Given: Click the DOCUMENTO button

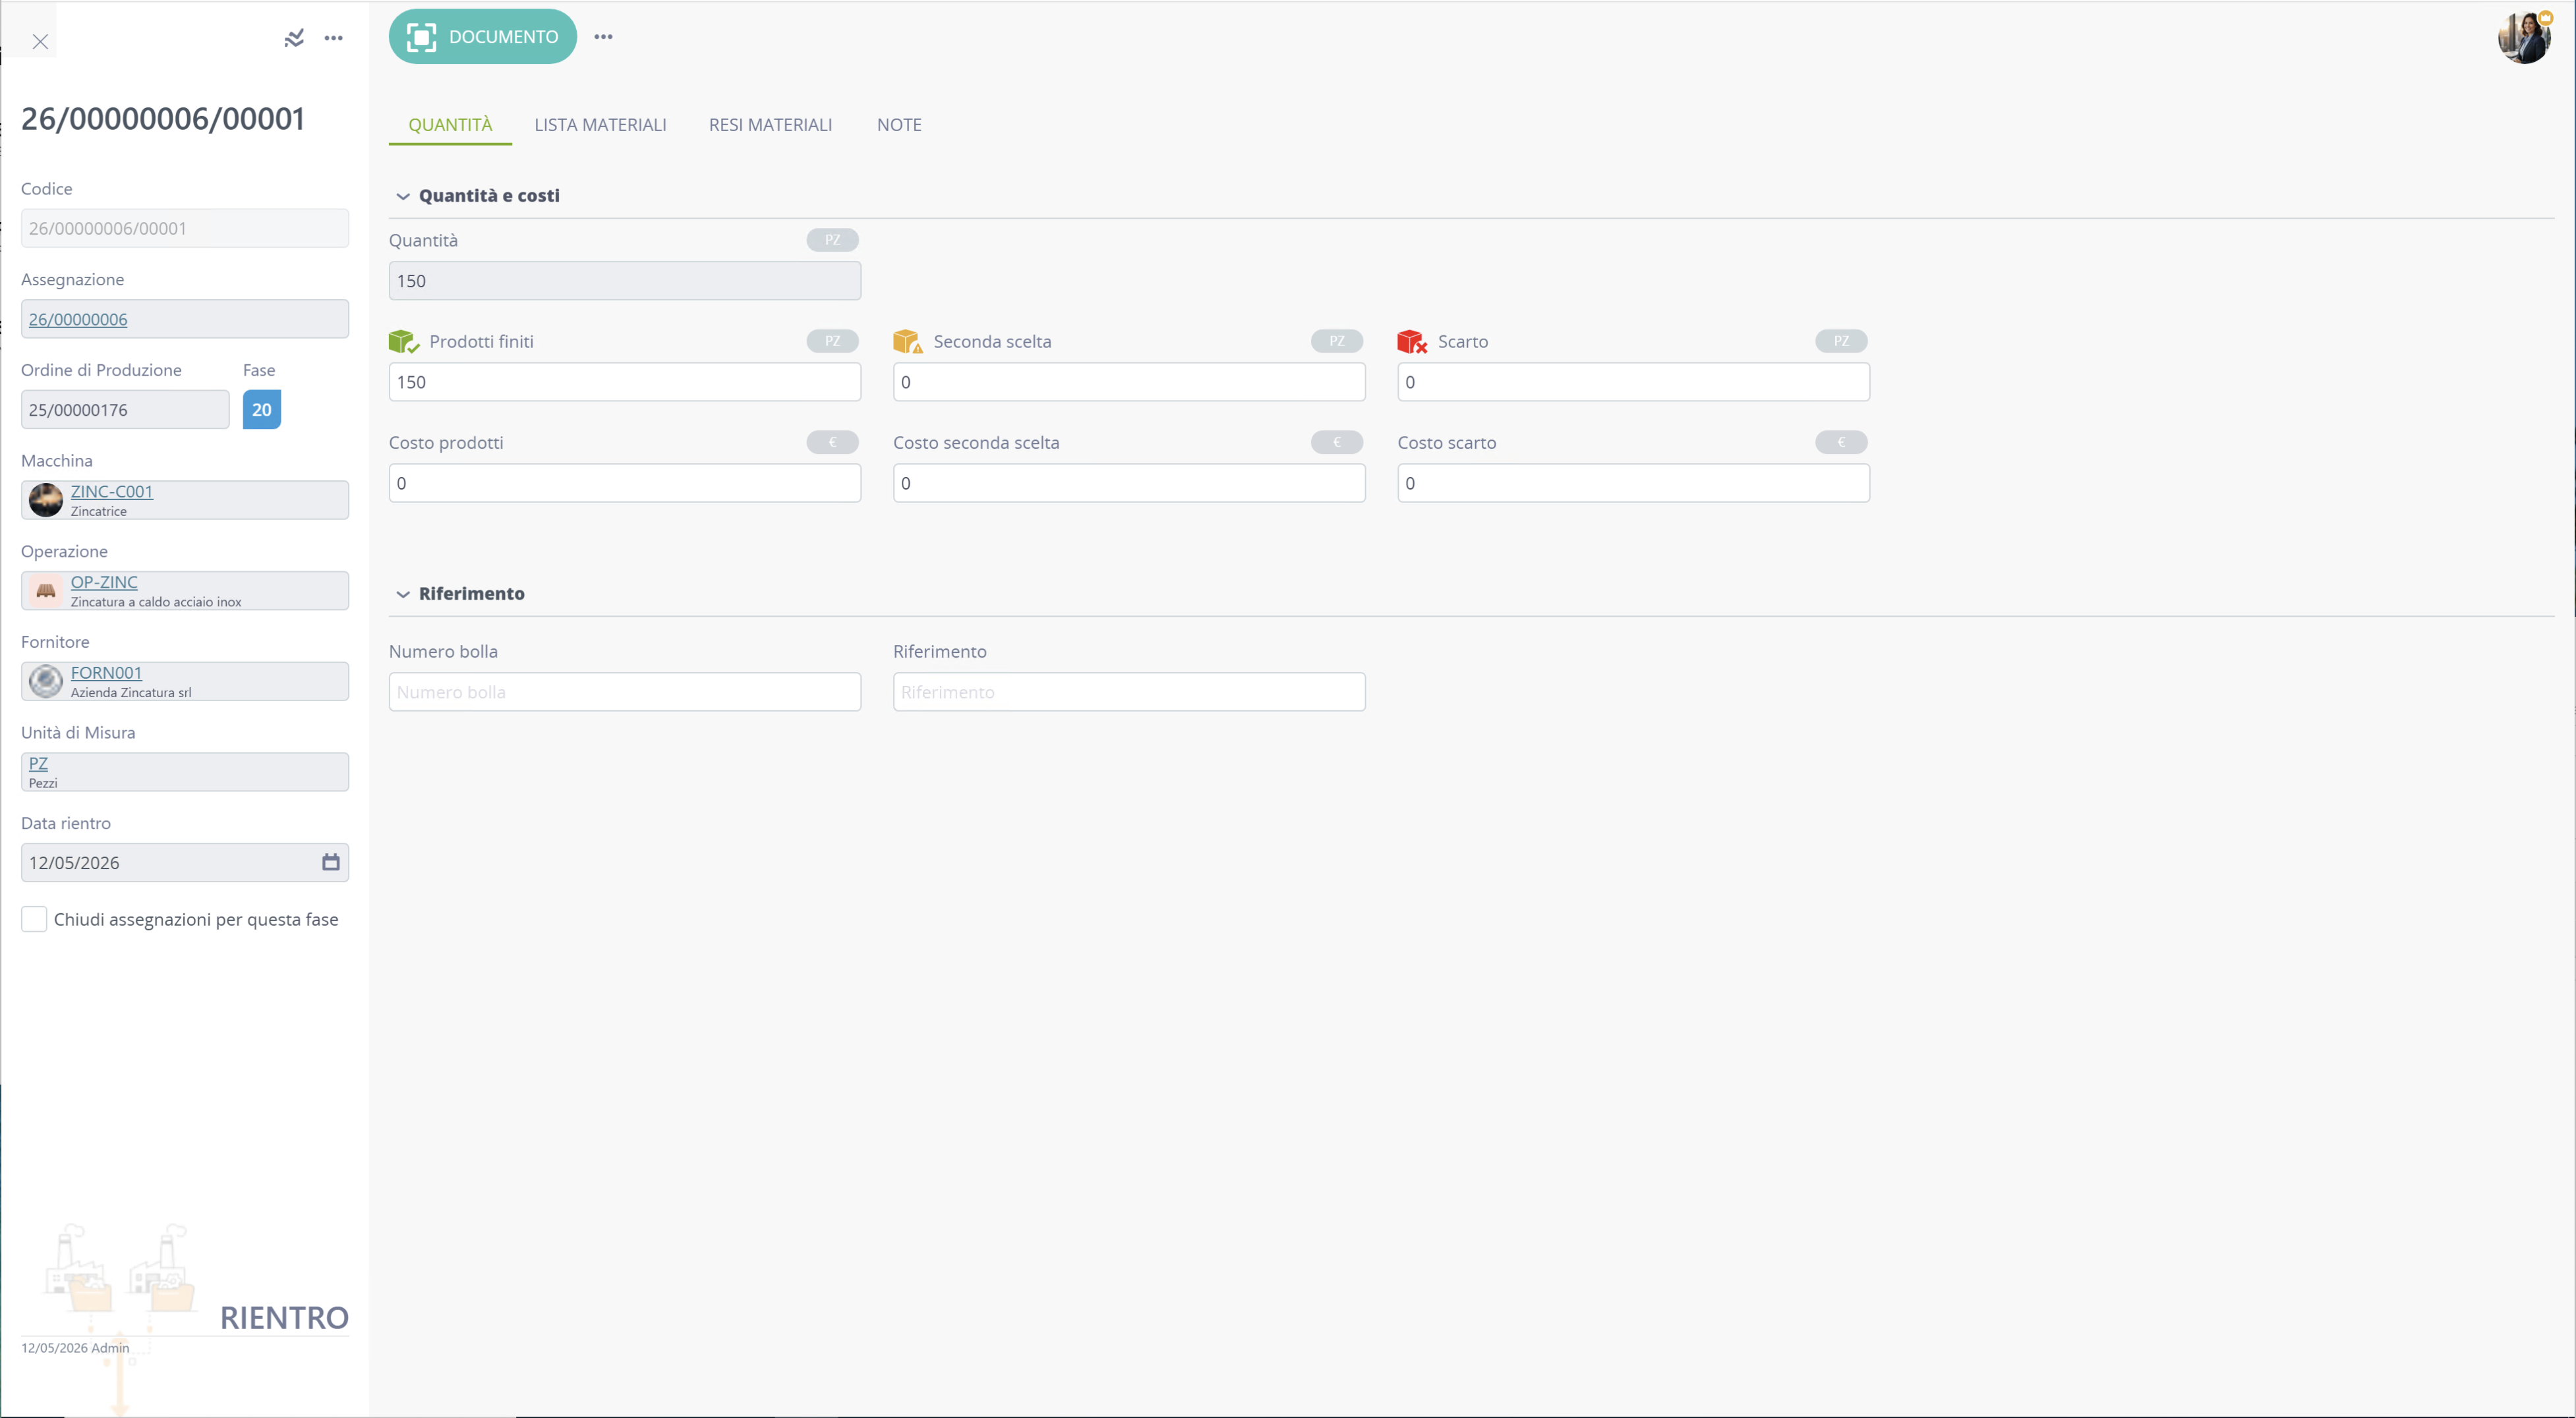Looking at the screenshot, I should (x=482, y=37).
